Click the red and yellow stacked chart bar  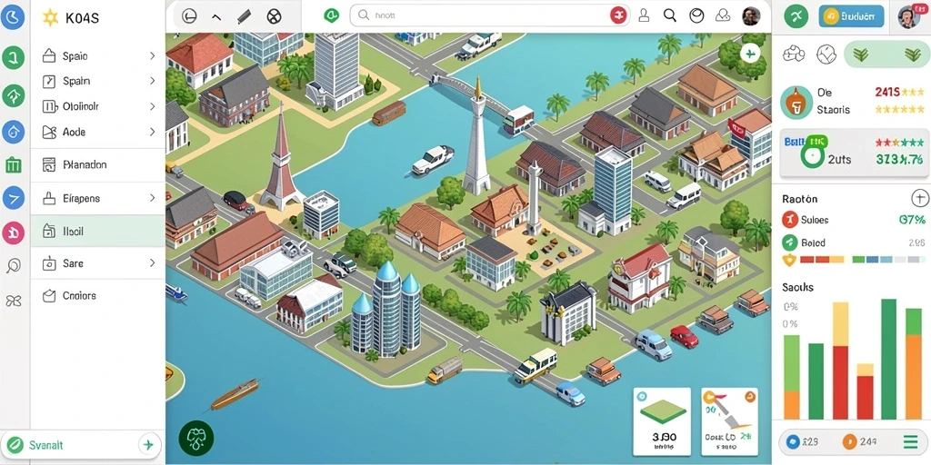(x=840, y=361)
